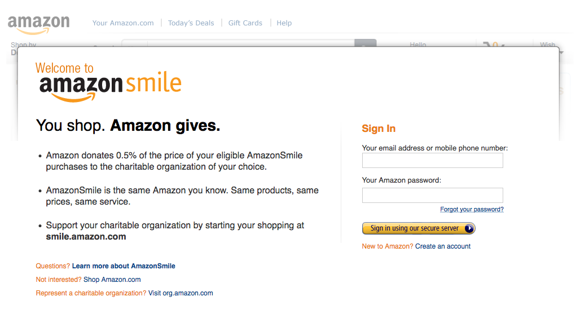Click Shop Amazon.com link
This screenshot has width=576, height=314.
pos(112,280)
